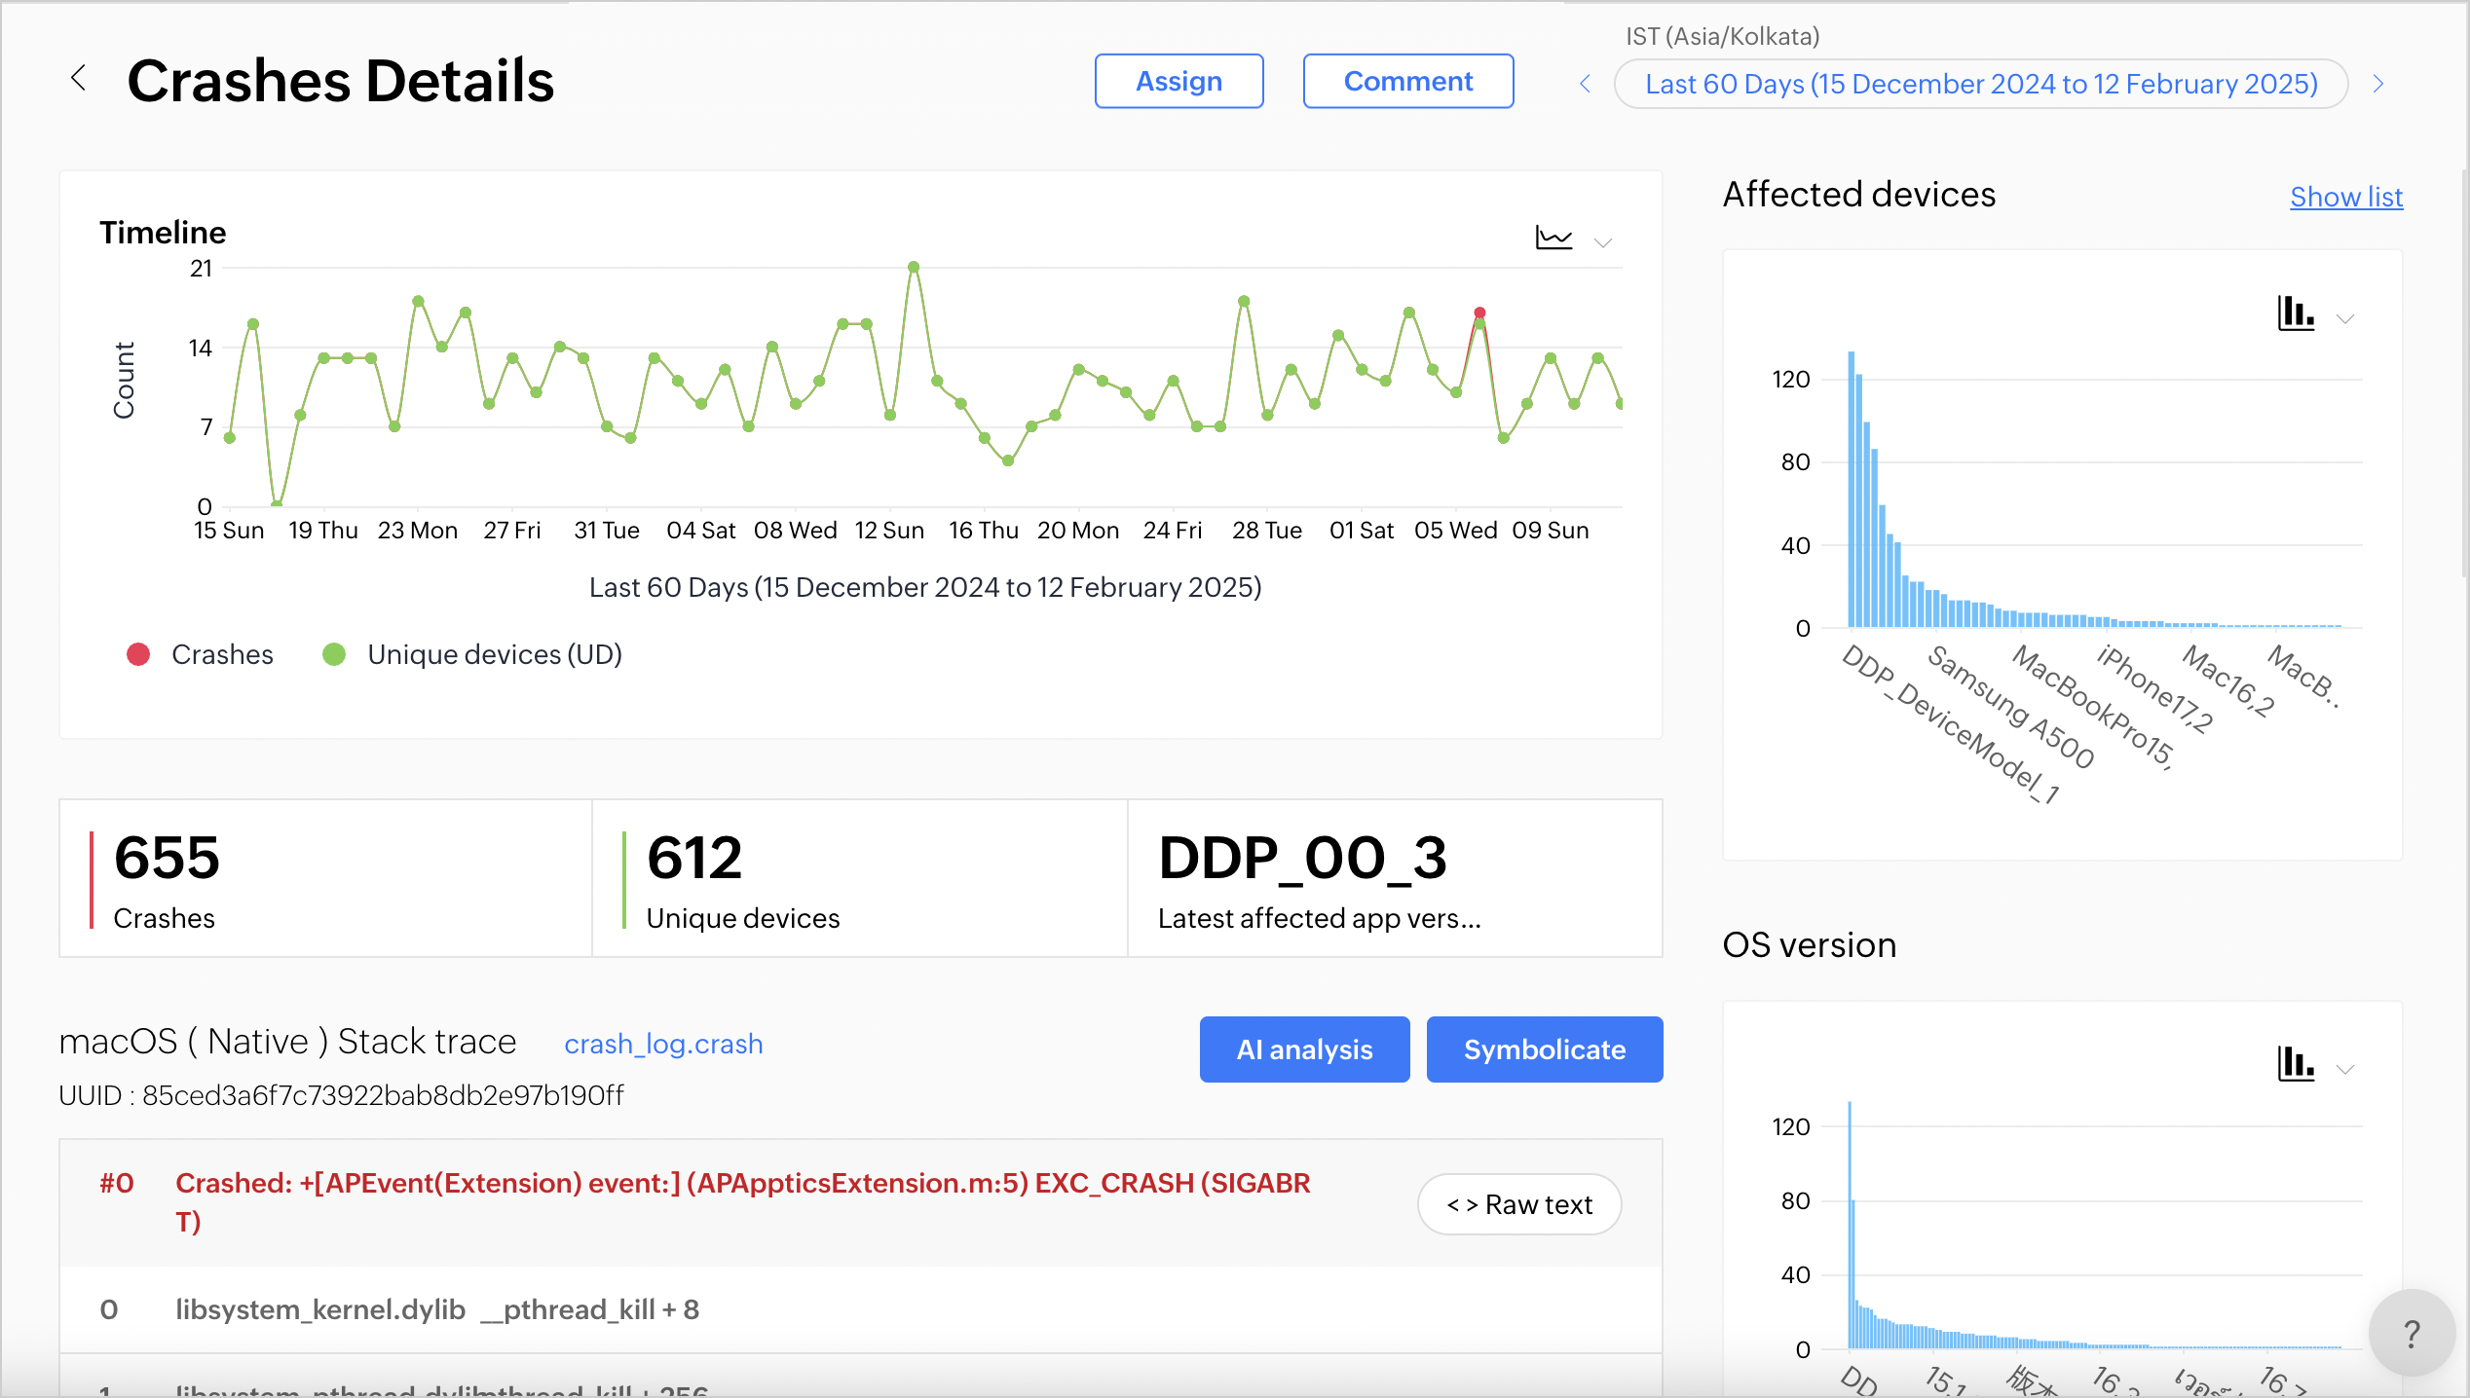Expand the Timeline chart type dropdown chevron
This screenshot has width=2470, height=1398.
pos(1603,242)
